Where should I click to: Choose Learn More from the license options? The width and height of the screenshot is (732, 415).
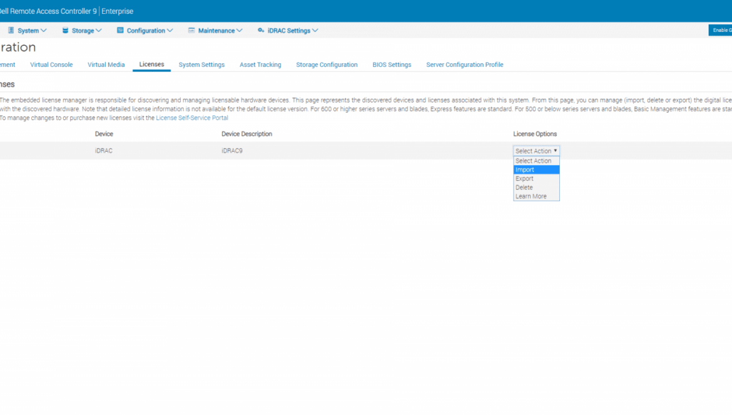(536, 196)
